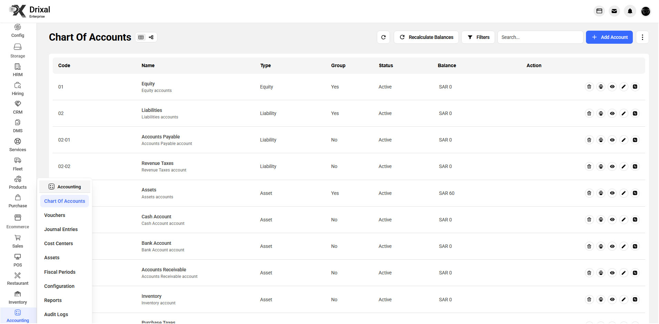View details of the Assets account
The width and height of the screenshot is (659, 324).
[x=612, y=193]
